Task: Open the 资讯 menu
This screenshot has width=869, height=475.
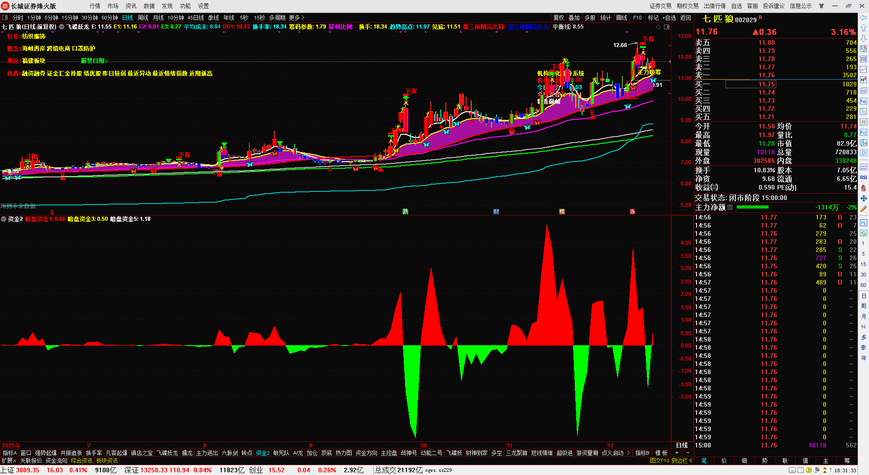Action: click(131, 6)
